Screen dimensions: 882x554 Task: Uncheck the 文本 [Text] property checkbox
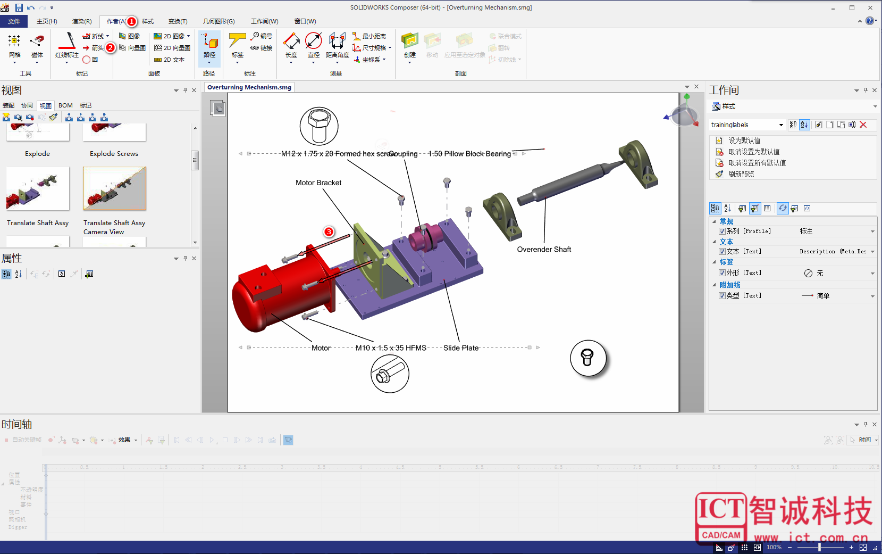(x=722, y=252)
